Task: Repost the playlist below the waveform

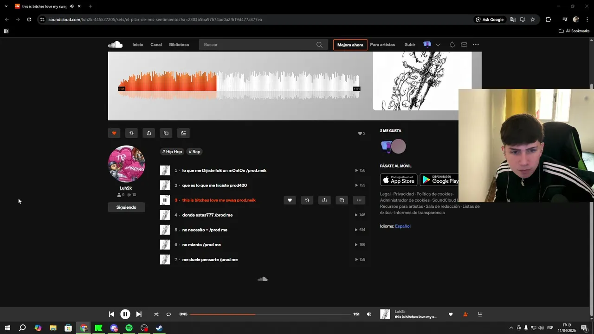Action: pyautogui.click(x=131, y=133)
